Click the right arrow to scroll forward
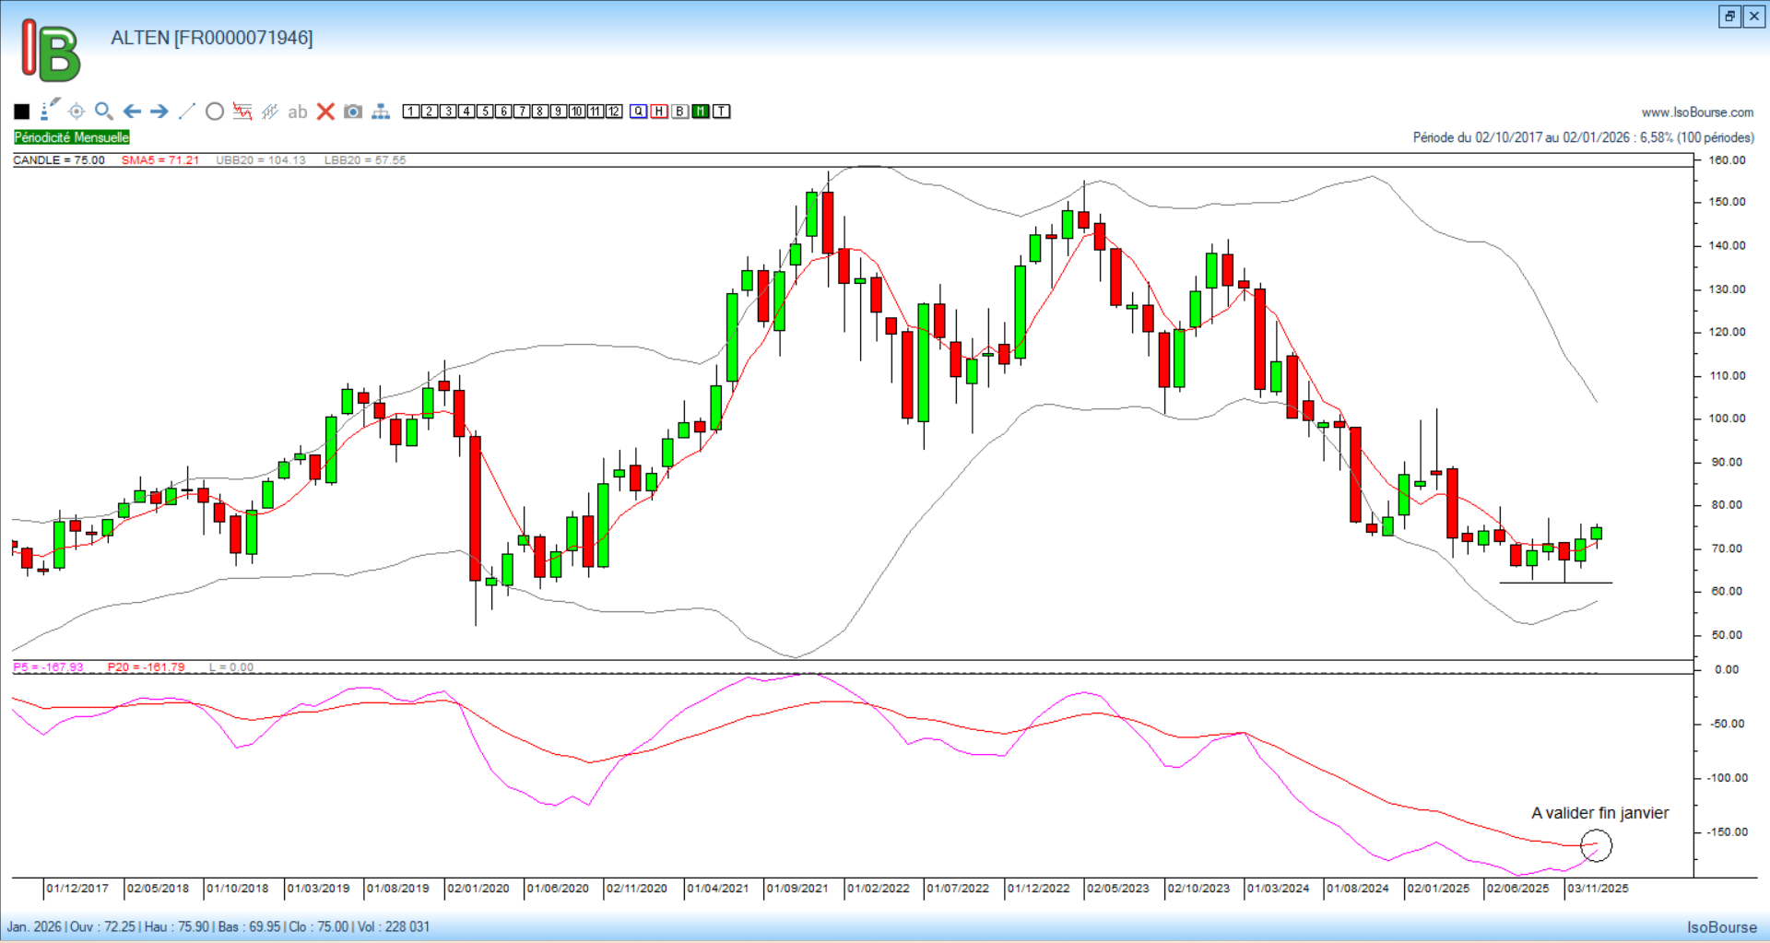Viewport: 1770px width, 943px height. coord(159,112)
